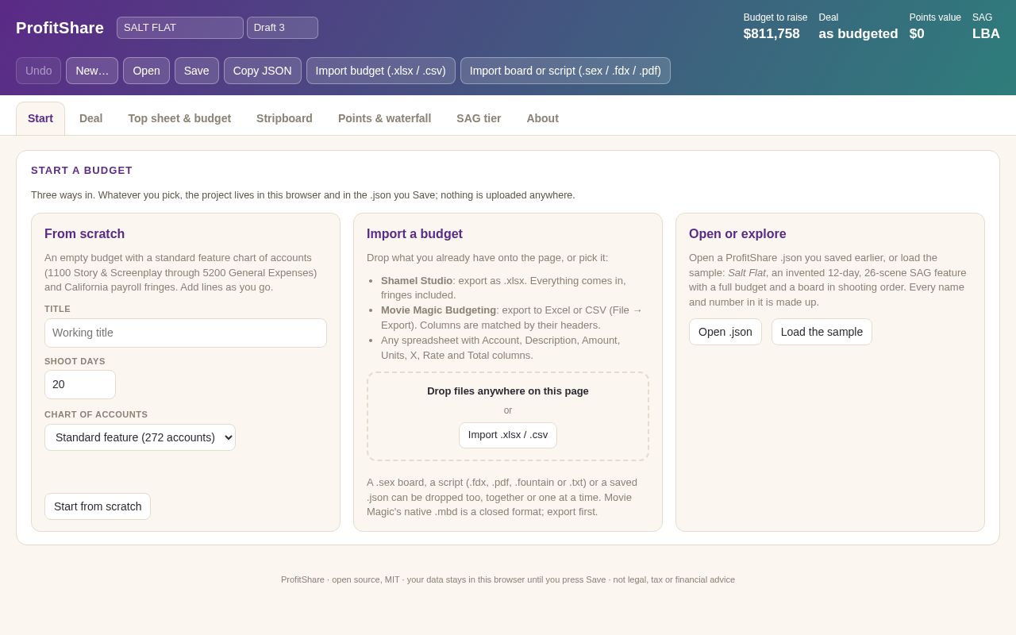Viewport: 1016px width, 635px height.
Task: Select the Stripboard tab
Action: 284,118
